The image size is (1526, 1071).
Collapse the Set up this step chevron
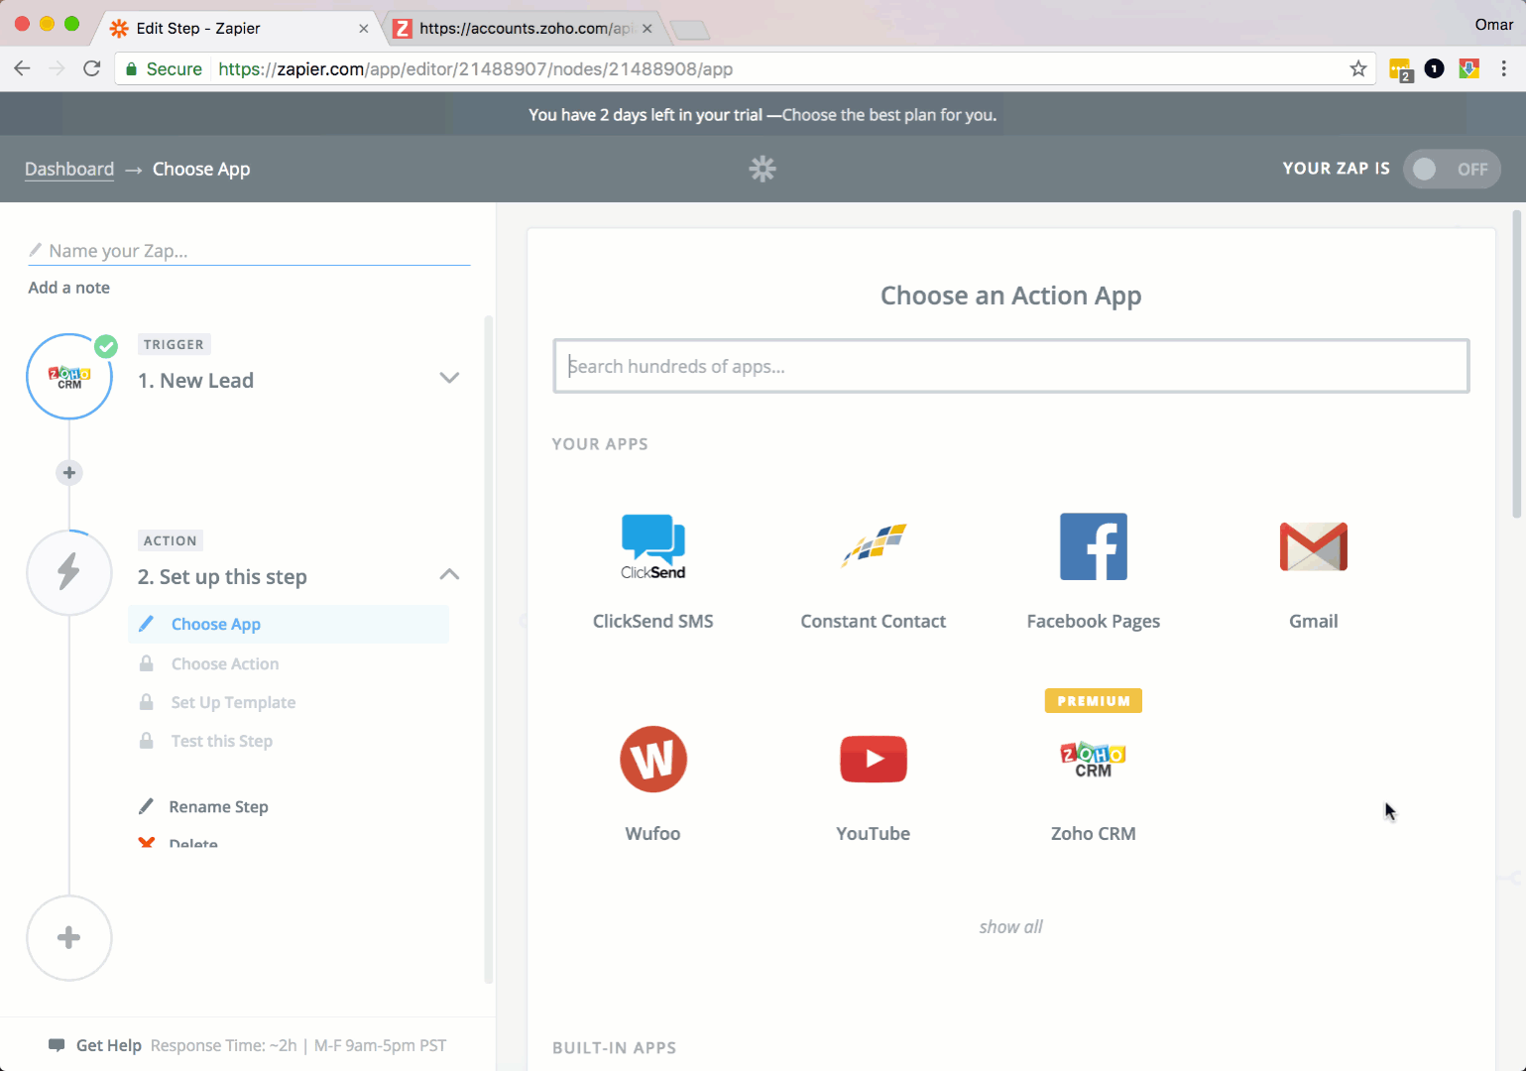(449, 574)
